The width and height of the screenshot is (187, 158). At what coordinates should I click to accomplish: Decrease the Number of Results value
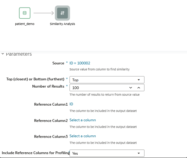(x=131, y=88)
